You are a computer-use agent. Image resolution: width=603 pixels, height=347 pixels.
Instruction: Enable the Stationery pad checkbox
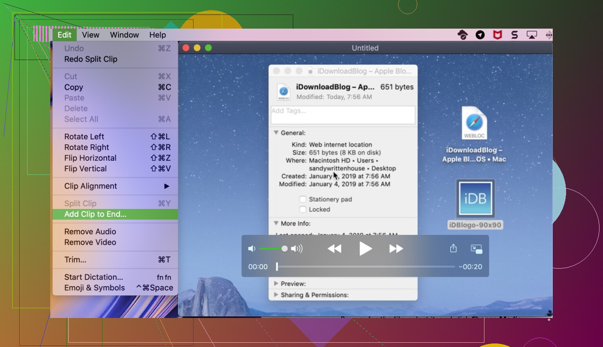point(303,199)
